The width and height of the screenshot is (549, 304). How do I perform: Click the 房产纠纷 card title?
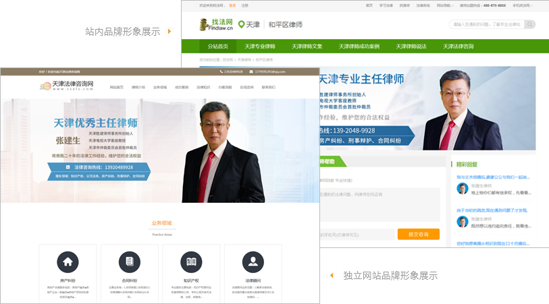(68, 280)
